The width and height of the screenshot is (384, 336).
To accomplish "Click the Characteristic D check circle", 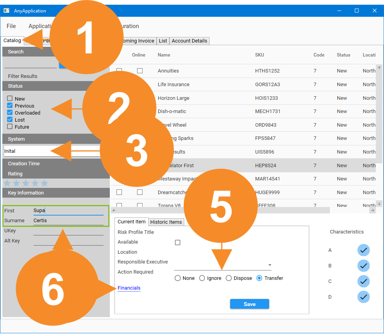I will (x=363, y=297).
